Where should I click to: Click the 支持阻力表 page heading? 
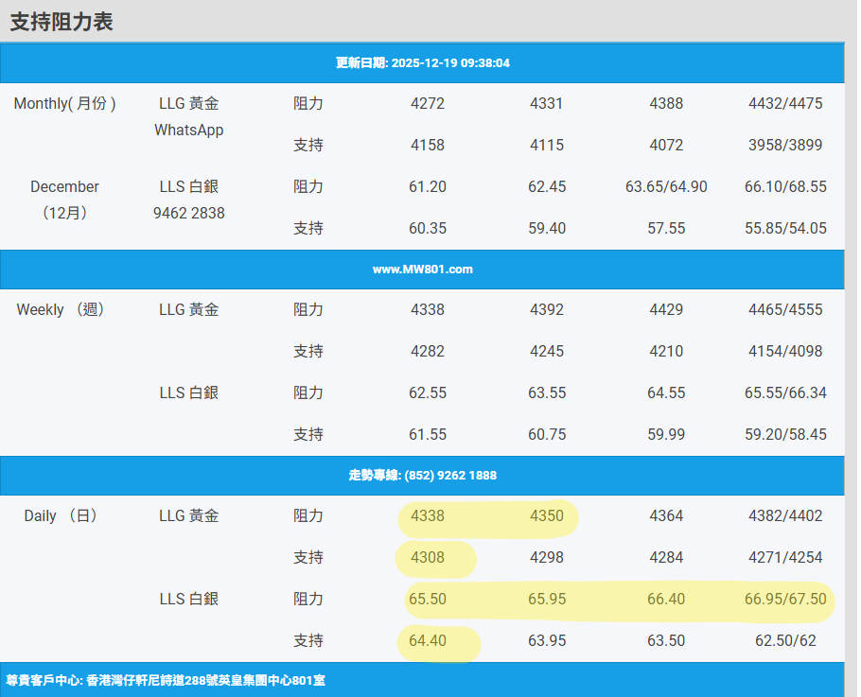61,22
